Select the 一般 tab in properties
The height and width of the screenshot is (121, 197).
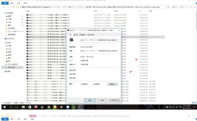[70, 35]
